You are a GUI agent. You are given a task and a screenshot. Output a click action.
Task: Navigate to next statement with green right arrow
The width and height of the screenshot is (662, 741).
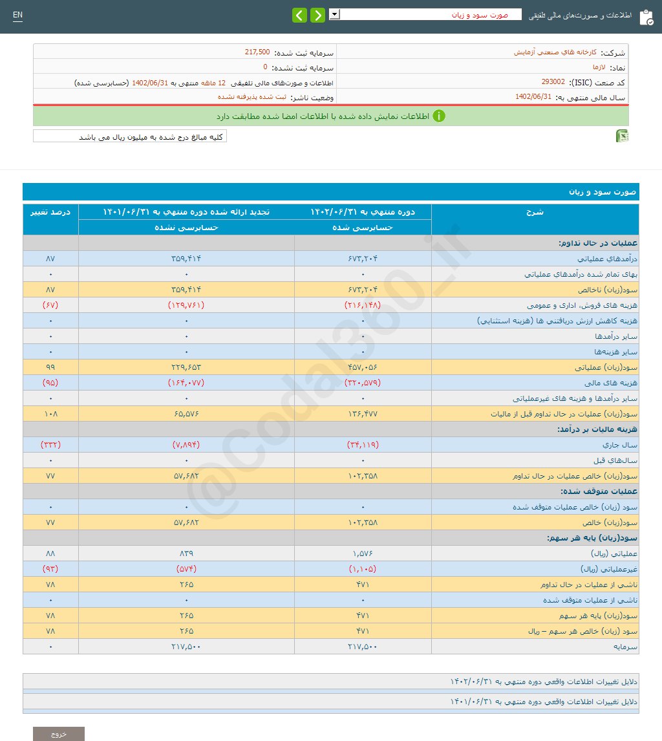tap(317, 14)
